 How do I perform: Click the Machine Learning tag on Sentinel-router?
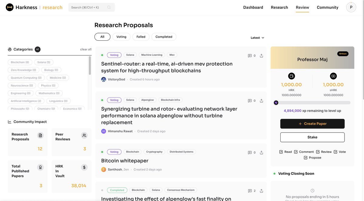click(x=152, y=55)
